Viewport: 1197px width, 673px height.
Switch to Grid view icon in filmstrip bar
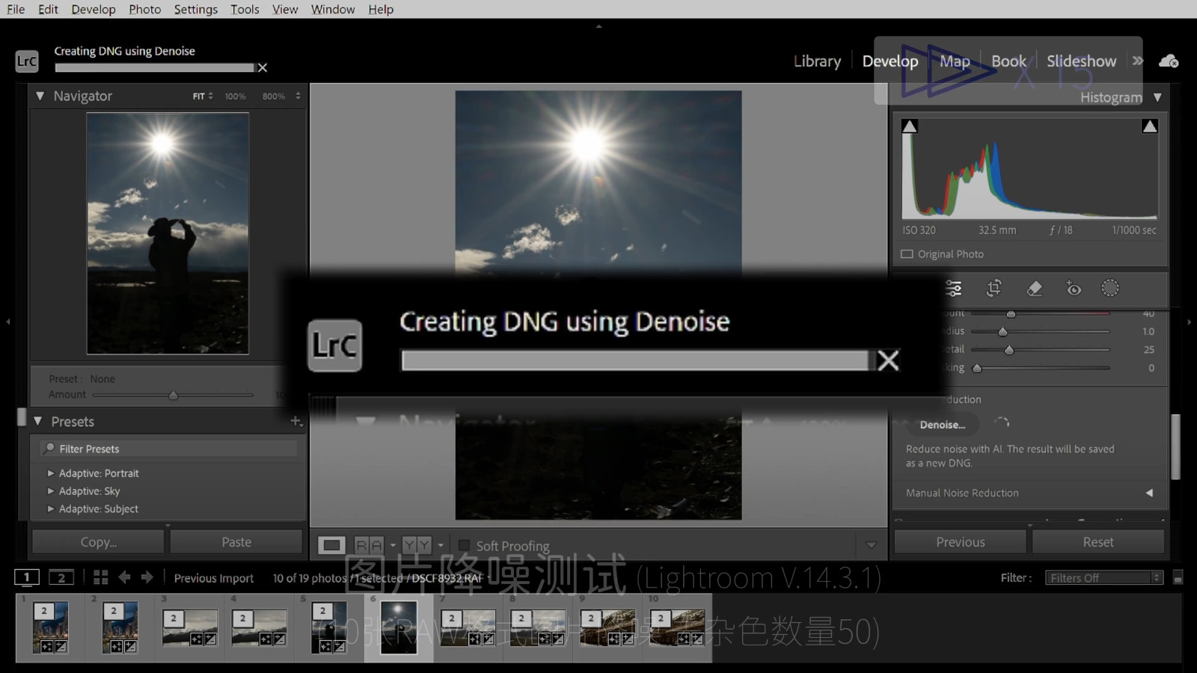point(101,577)
